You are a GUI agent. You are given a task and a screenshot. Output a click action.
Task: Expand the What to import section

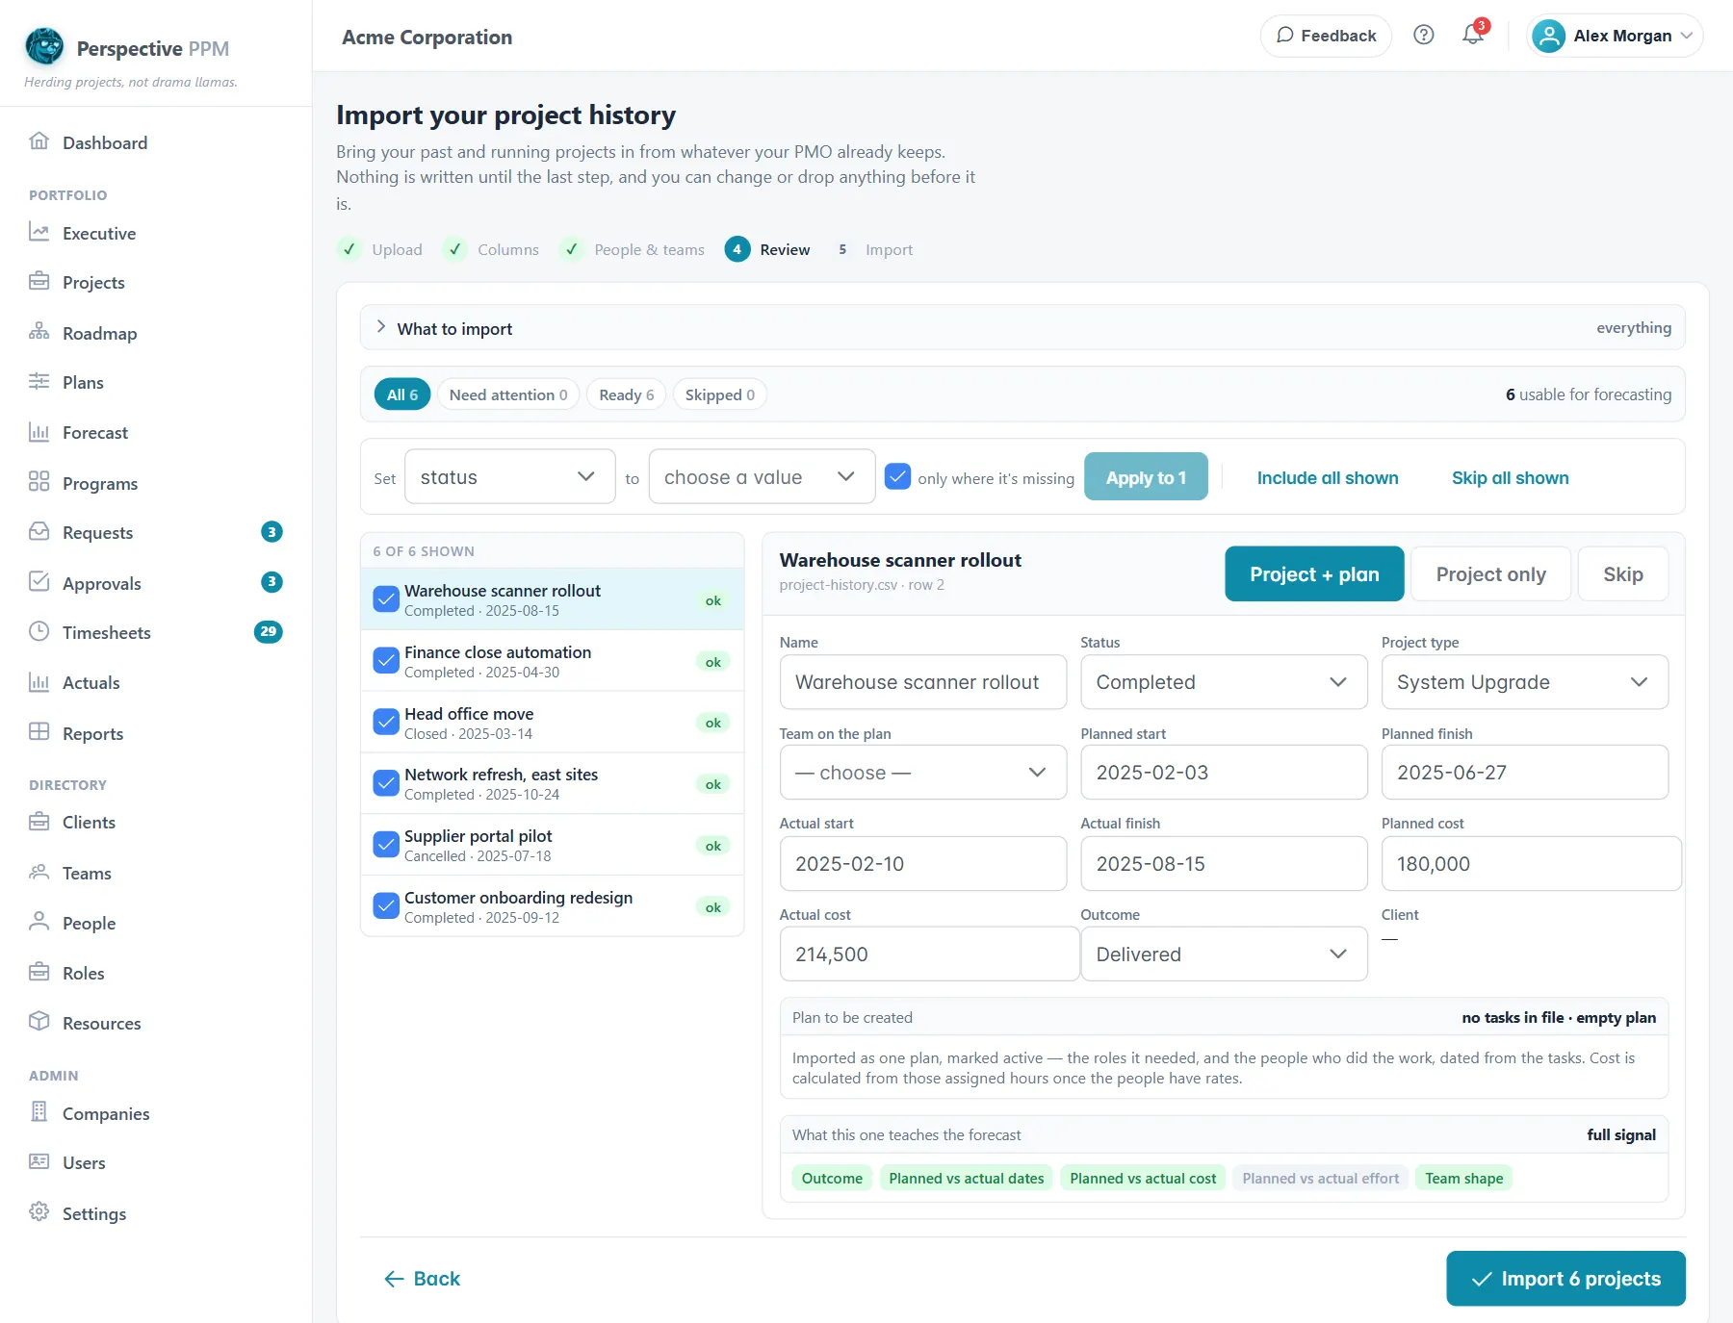point(1022,328)
